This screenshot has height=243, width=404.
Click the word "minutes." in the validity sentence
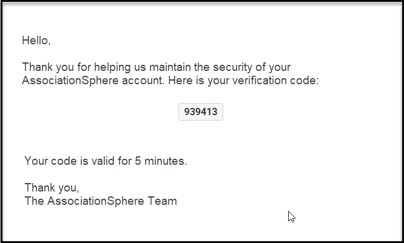click(x=166, y=161)
